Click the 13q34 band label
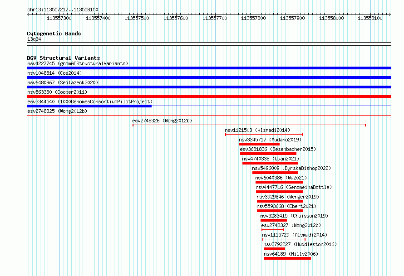The image size is (404, 276). (x=34, y=39)
